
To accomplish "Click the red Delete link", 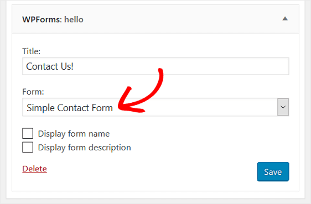I will (34, 169).
